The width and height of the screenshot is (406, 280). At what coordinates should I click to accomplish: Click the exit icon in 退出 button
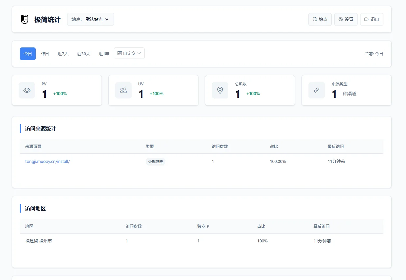[366, 19]
